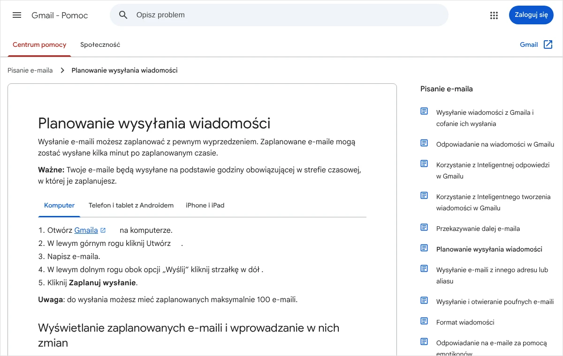The height and width of the screenshot is (356, 563).
Task: Click the main heading Planowanie wysyłania wiadomości
Action: point(154,123)
